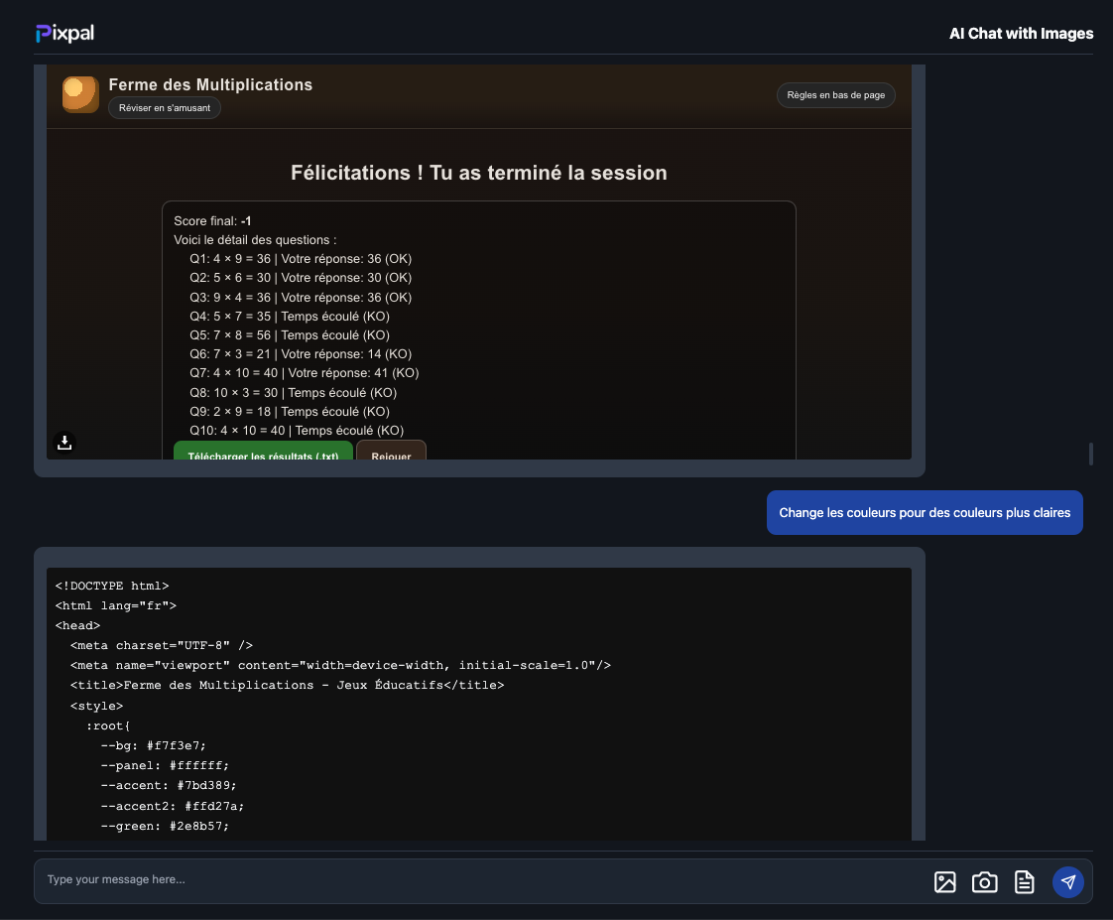Click the Félicitations session heading in image
Screen dimensions: 1113x920
(x=478, y=173)
